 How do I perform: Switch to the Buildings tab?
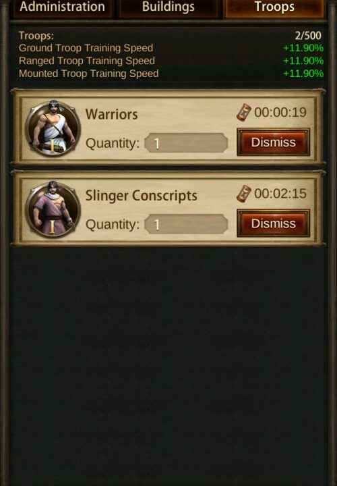point(168,8)
